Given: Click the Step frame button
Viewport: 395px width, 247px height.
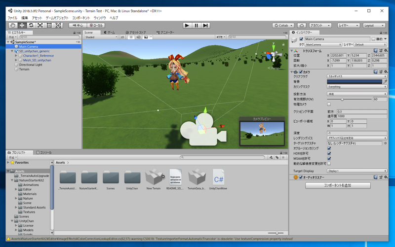Looking at the screenshot, I should (x=205, y=26).
